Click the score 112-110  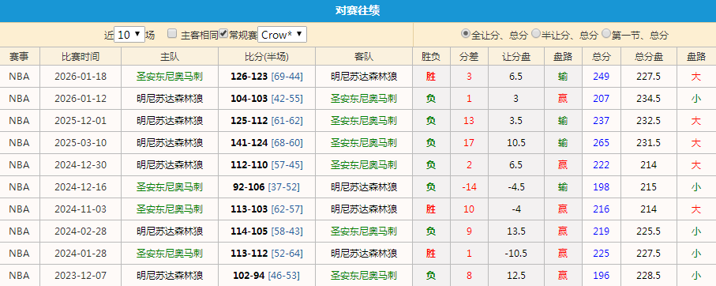tap(249, 164)
